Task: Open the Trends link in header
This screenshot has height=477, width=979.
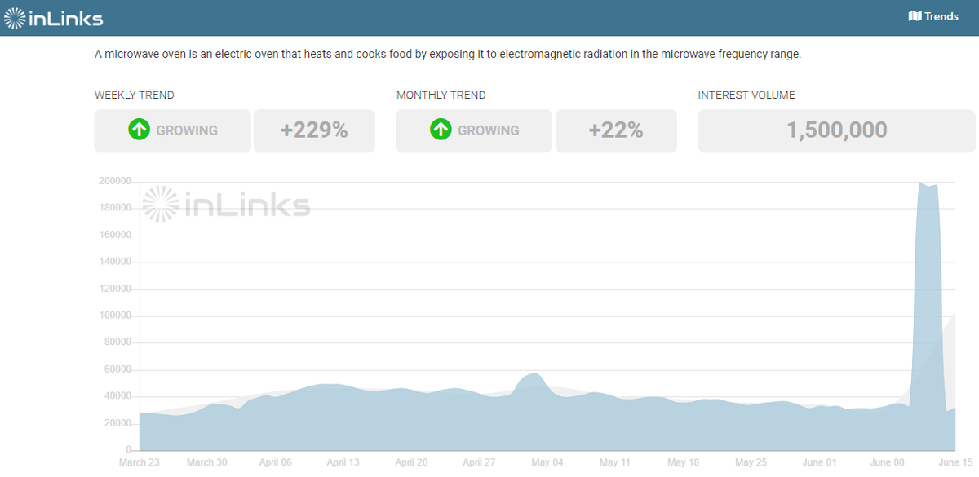Action: click(x=933, y=16)
